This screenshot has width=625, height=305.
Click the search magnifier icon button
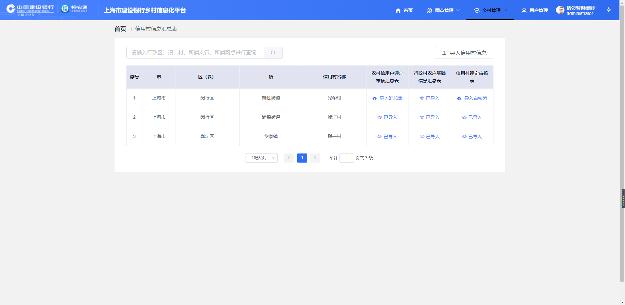click(x=273, y=53)
